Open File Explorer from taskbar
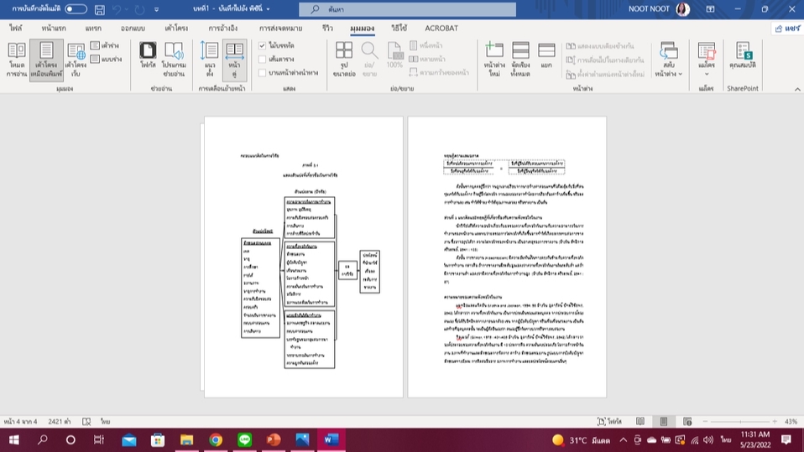The height and width of the screenshot is (452, 804). [x=186, y=439]
